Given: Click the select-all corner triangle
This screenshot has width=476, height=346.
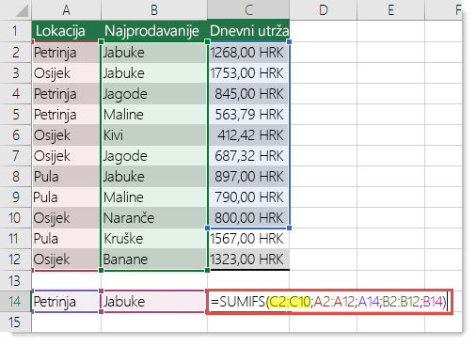Looking at the screenshot, I should pyautogui.click(x=22, y=11).
